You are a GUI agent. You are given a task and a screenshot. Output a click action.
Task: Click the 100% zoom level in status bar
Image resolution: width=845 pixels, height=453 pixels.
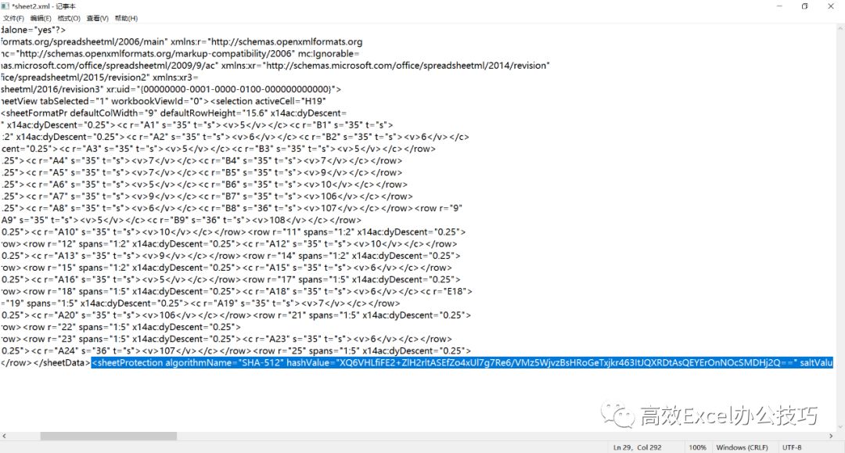pyautogui.click(x=697, y=447)
